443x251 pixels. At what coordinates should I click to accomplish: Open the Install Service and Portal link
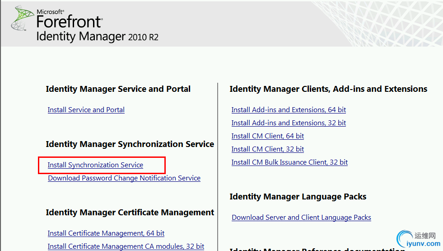[x=86, y=110]
